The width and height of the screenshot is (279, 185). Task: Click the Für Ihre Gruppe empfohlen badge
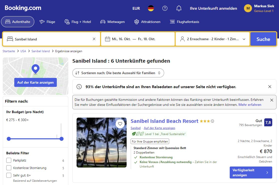click(x=150, y=142)
